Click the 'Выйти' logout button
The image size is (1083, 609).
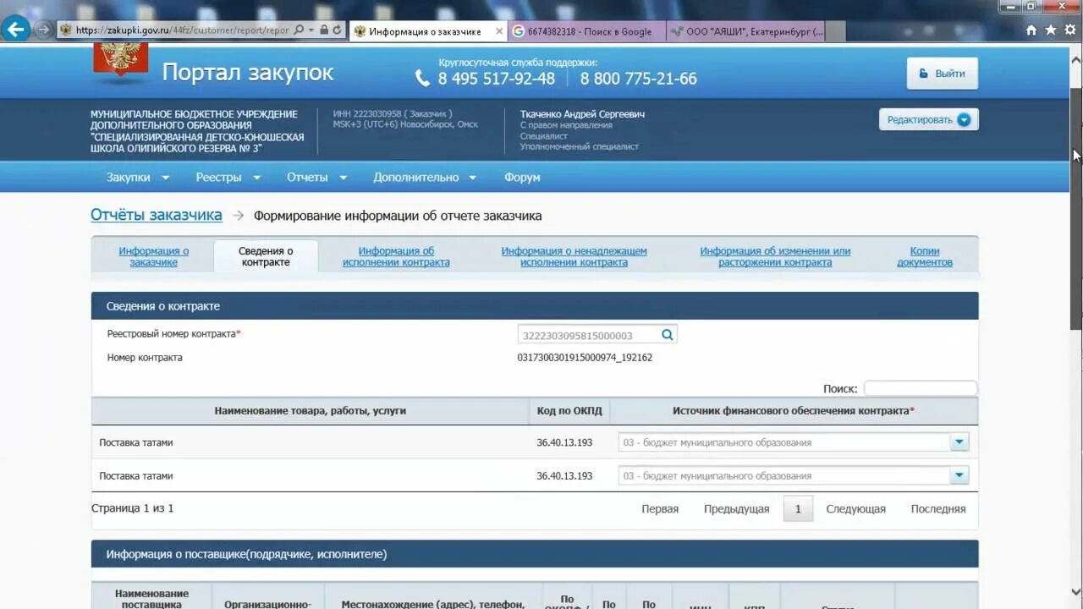click(x=942, y=74)
